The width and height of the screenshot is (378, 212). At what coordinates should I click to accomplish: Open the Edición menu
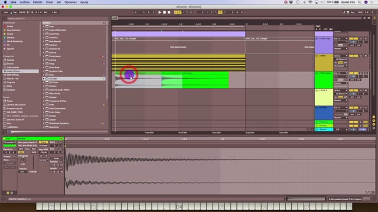click(38, 2)
